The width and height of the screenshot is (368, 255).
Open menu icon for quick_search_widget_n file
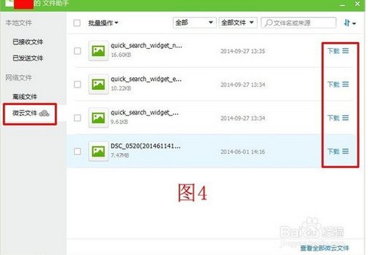click(345, 51)
